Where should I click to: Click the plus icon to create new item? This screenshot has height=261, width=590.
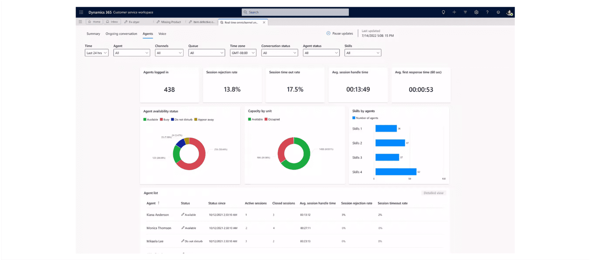pos(454,12)
